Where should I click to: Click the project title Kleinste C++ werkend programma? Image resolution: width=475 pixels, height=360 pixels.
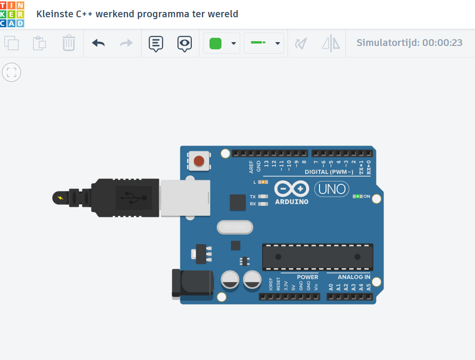coord(137,14)
